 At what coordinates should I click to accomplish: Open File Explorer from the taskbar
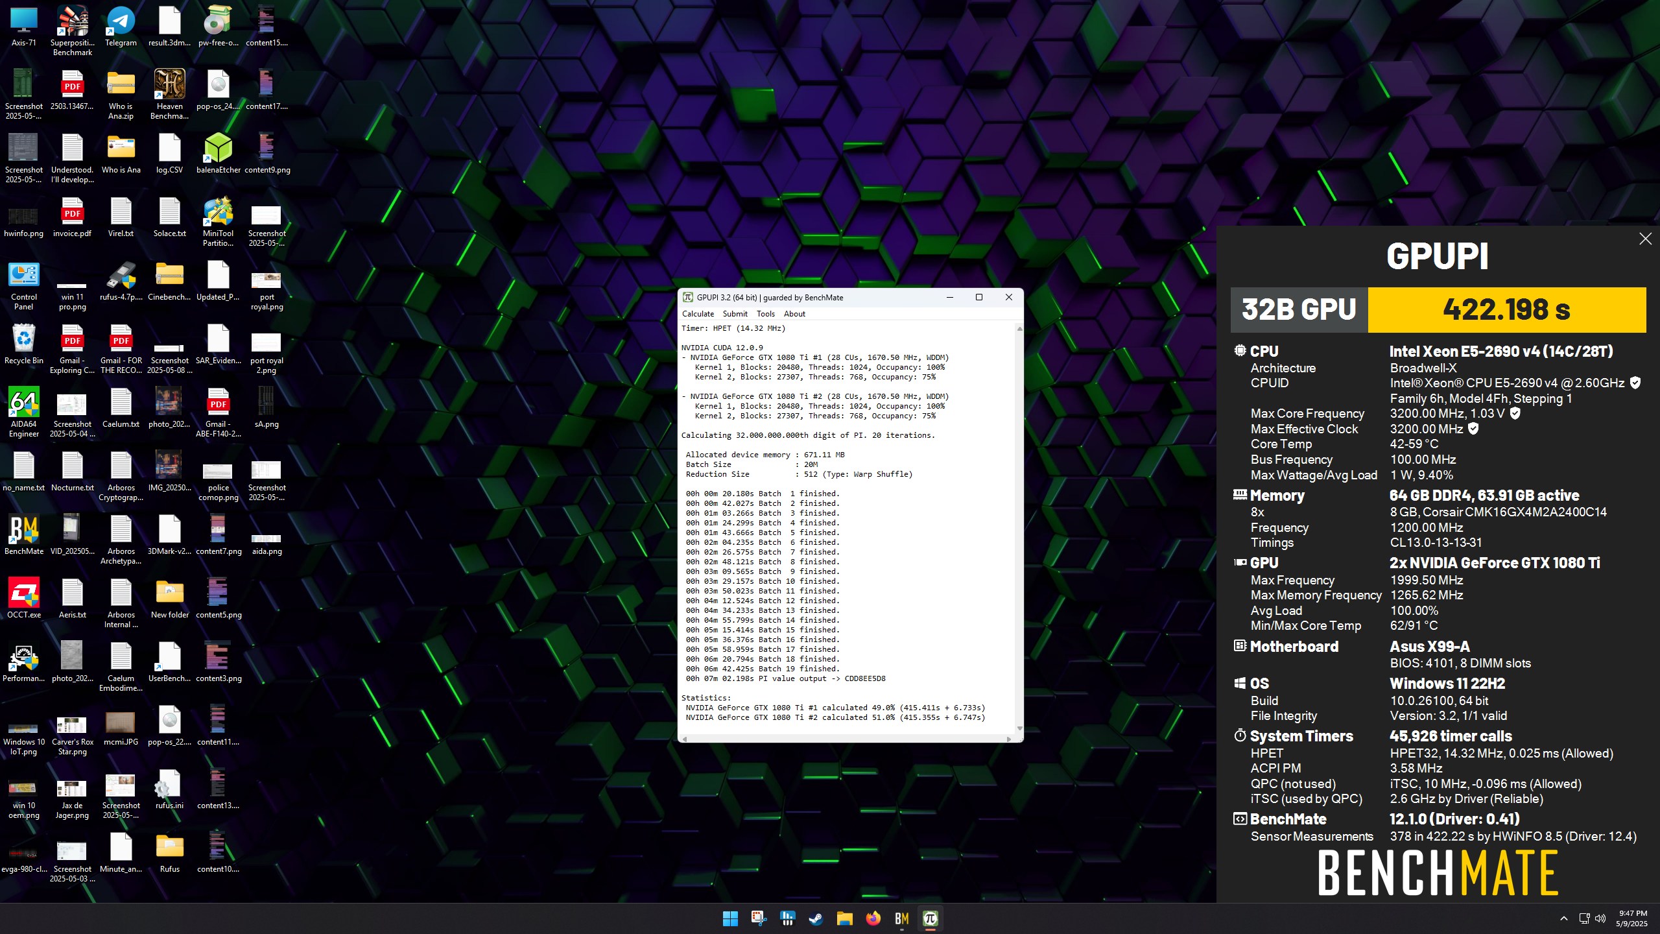[844, 918]
